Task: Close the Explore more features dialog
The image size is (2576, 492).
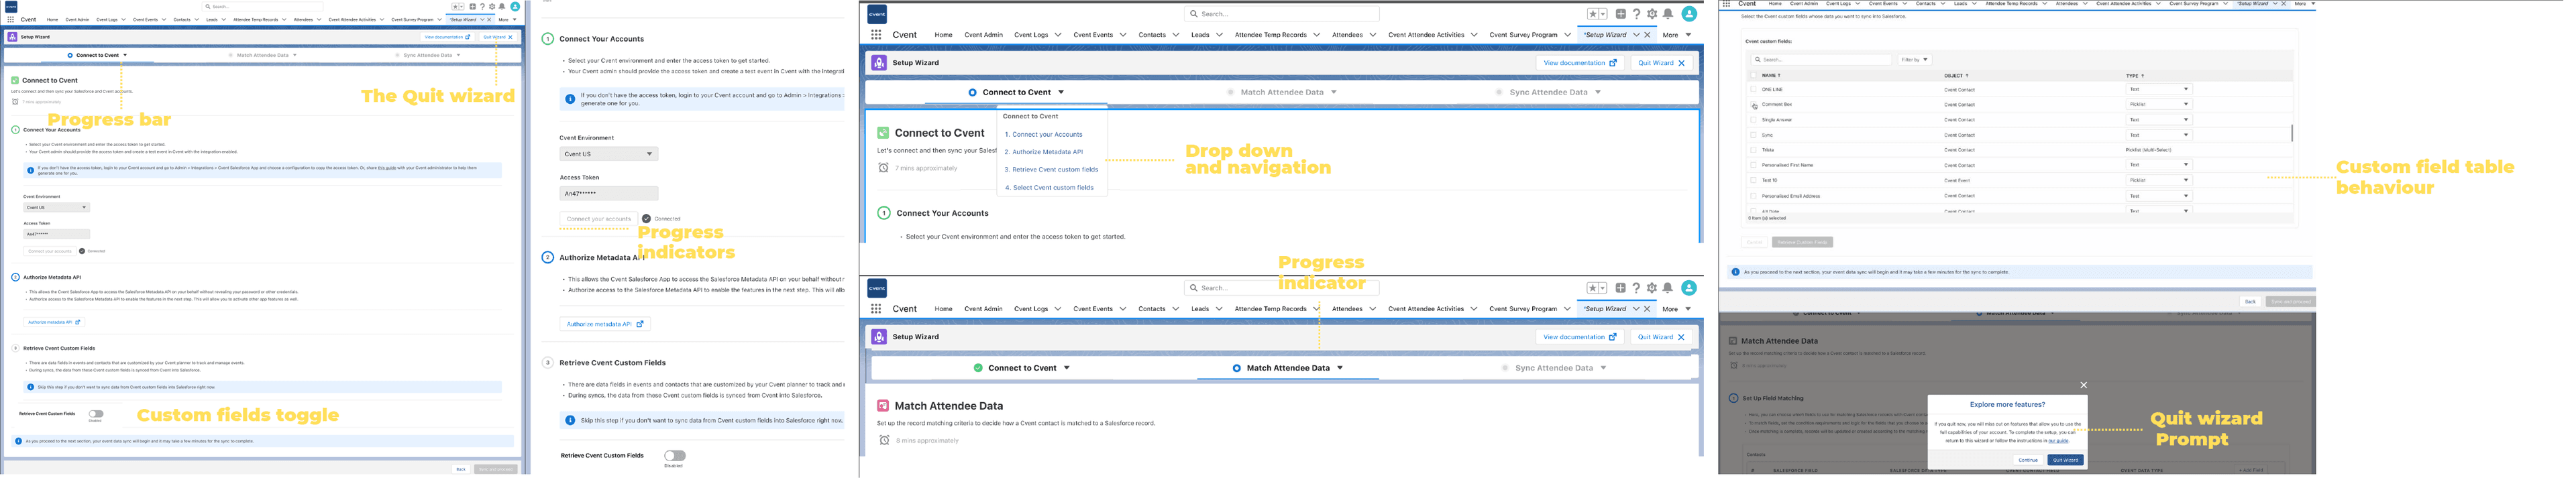Action: pyautogui.click(x=2084, y=385)
